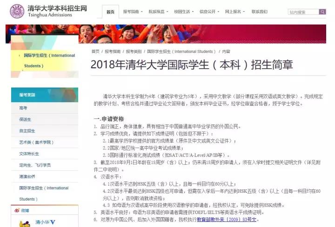
Task: Click the item starting 学习成绩优良
Action: coord(153,134)
